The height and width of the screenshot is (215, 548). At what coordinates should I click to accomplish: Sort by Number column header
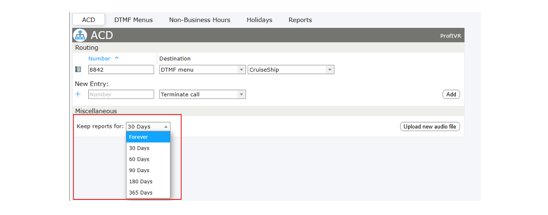click(x=103, y=59)
